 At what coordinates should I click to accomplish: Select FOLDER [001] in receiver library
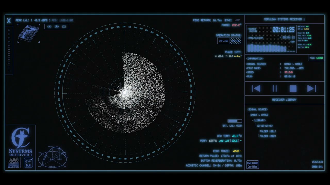(268, 131)
